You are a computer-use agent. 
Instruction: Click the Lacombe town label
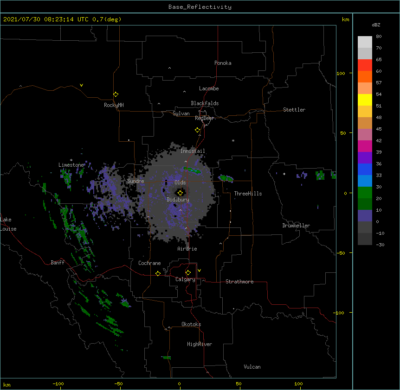[x=209, y=88]
